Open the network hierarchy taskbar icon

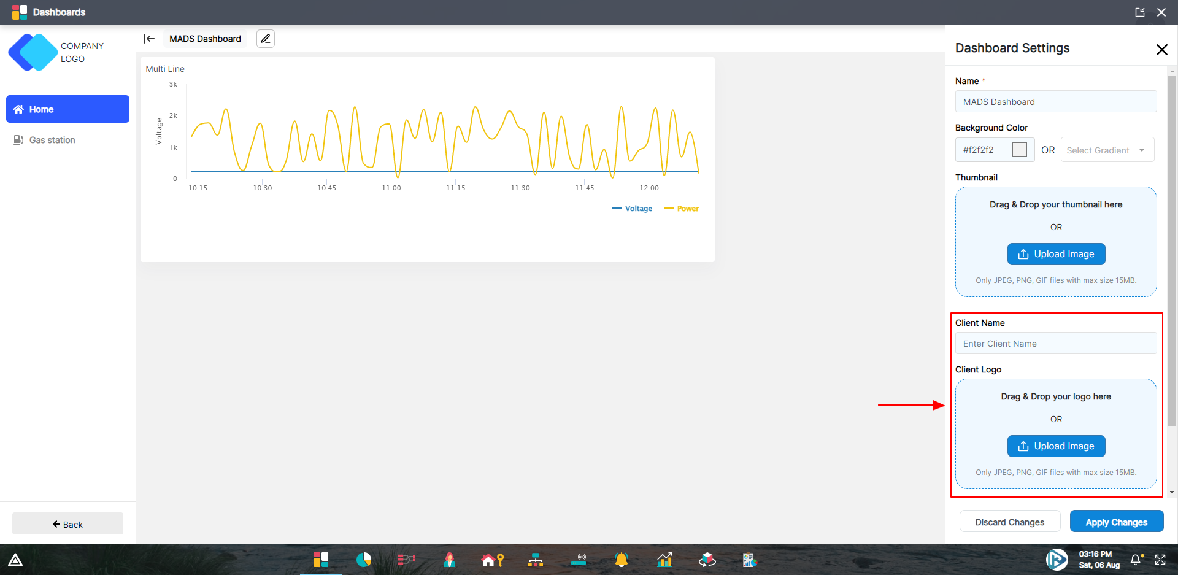coord(536,560)
